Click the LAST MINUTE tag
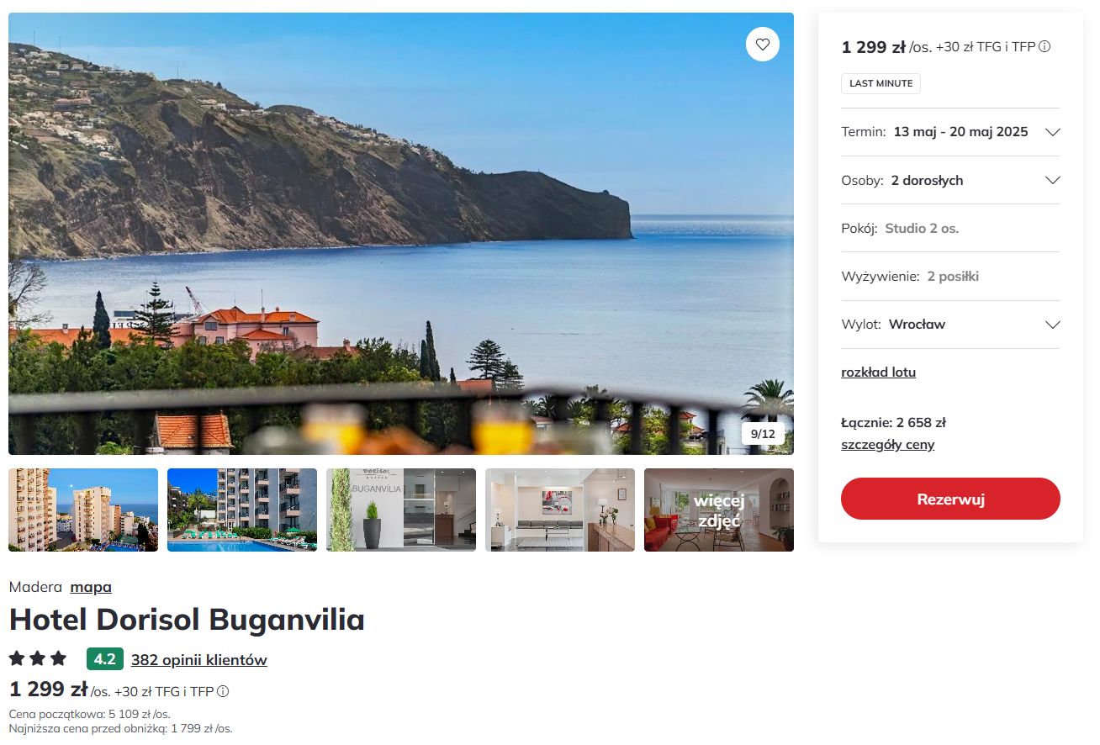 [x=881, y=83]
